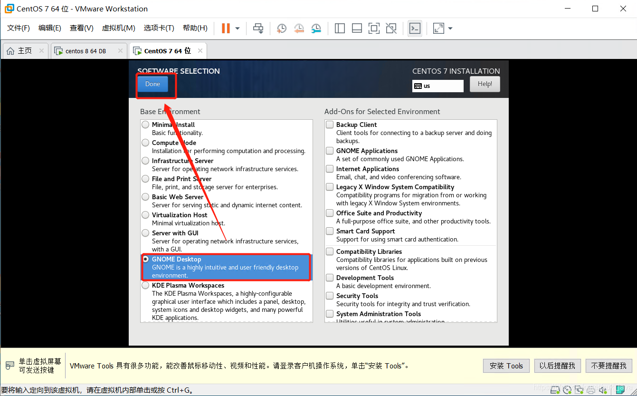Click keyboard icon in yellow info bar
637x396 pixels.
coord(10,366)
